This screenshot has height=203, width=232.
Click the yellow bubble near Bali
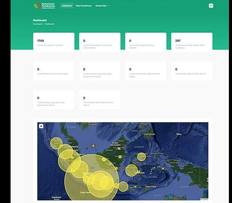[123, 187]
